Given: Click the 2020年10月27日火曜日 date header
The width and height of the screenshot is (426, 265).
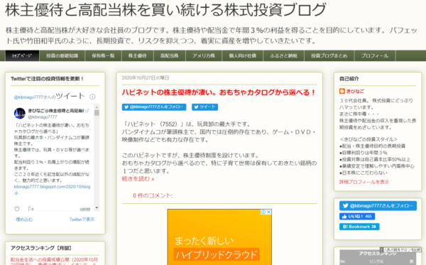Looking at the screenshot, I should pos(146,78).
